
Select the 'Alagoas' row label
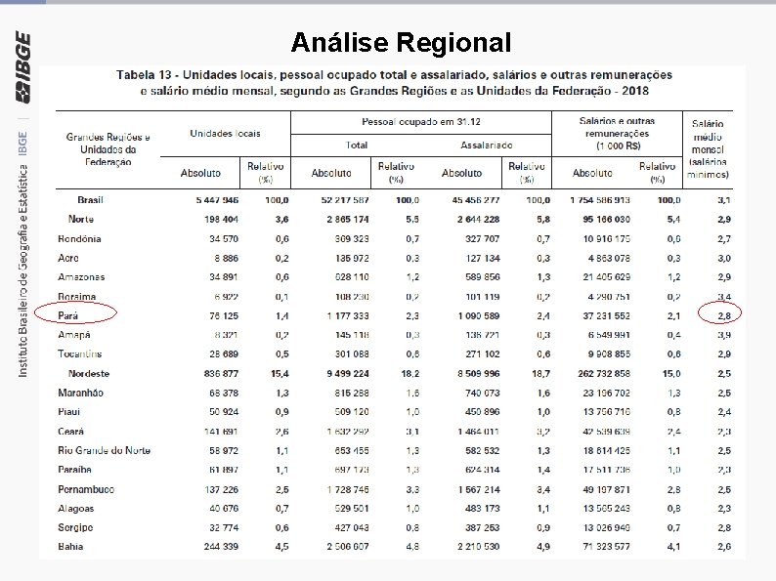coord(75,509)
